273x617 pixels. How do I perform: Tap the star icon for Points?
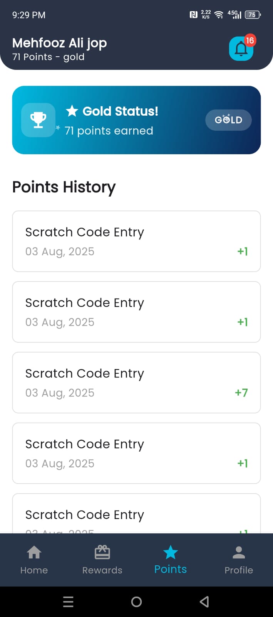click(x=170, y=552)
